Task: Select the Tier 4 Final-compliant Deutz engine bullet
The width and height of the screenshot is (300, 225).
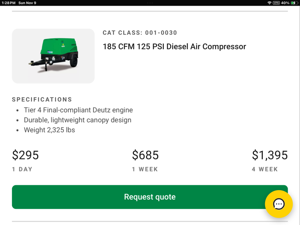Action: [x=78, y=110]
